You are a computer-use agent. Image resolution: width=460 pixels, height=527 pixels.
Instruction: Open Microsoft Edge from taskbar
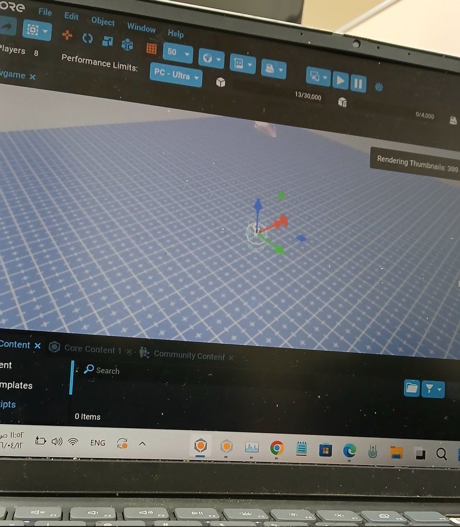click(349, 451)
